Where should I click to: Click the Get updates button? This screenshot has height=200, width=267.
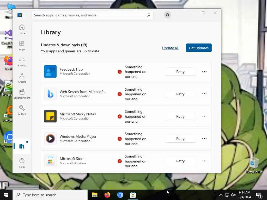(199, 48)
